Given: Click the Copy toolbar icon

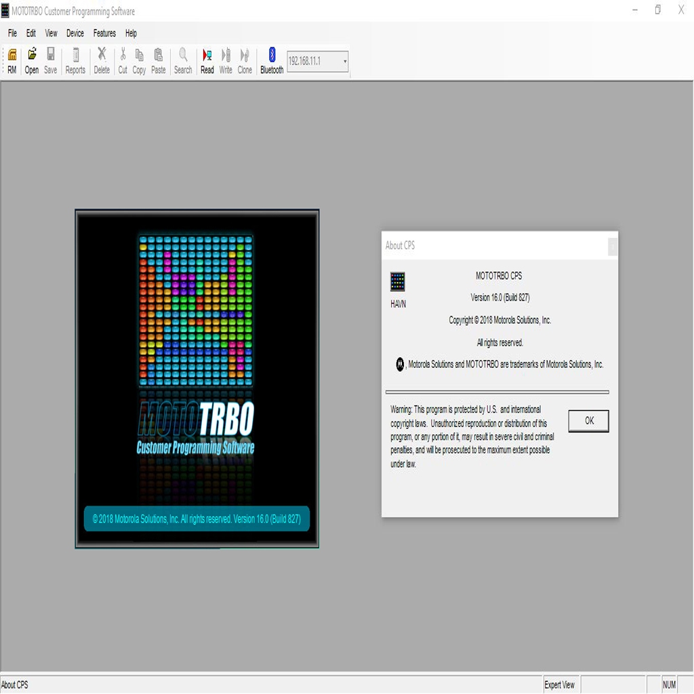Looking at the screenshot, I should click(x=139, y=61).
